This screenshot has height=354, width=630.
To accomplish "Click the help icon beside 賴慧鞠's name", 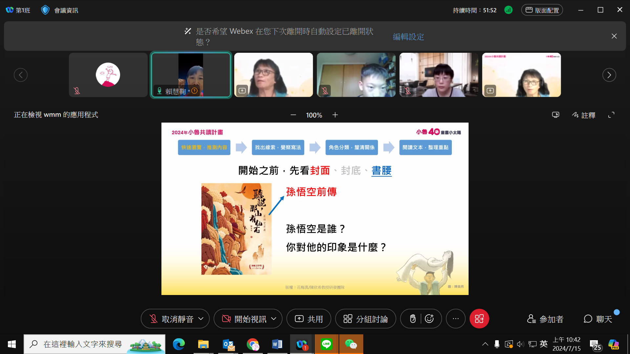I will coord(195,91).
